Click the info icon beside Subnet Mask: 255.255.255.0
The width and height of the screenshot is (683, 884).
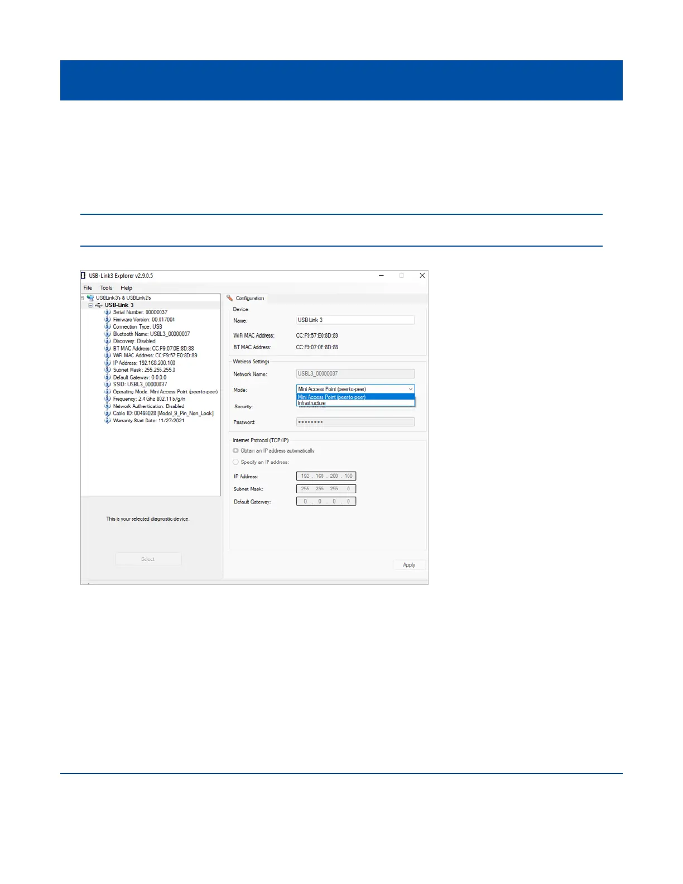pyautogui.click(x=107, y=370)
